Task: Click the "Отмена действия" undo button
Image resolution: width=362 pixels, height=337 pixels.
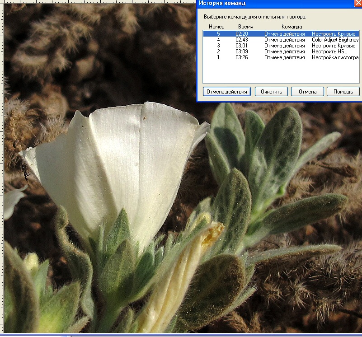Action: coord(226,92)
